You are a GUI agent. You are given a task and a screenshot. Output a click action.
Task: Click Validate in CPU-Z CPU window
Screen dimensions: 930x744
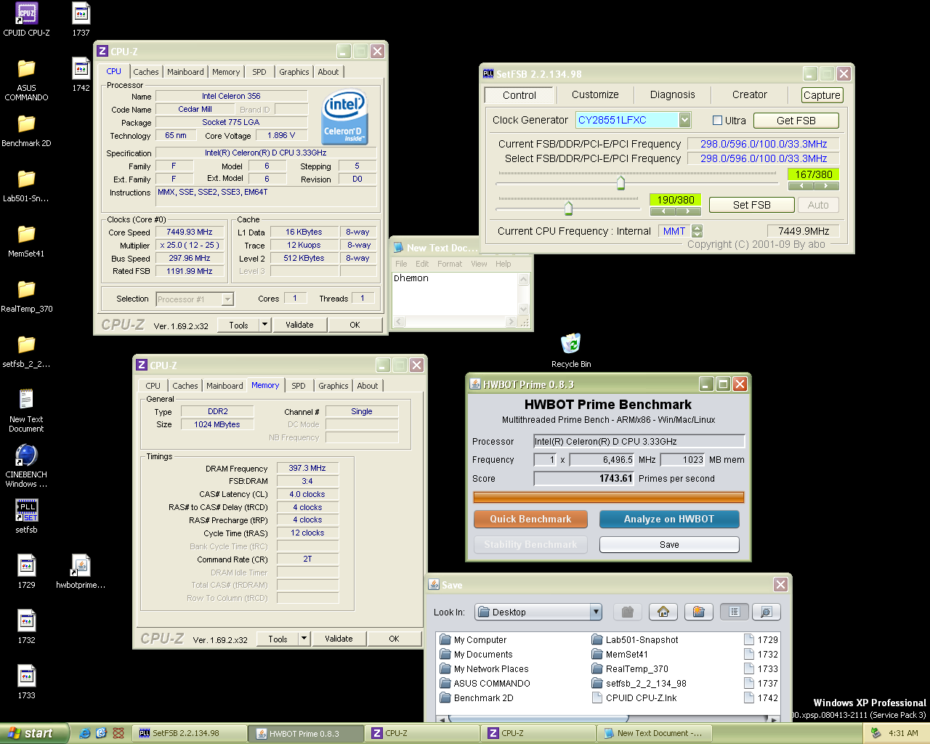pos(299,325)
